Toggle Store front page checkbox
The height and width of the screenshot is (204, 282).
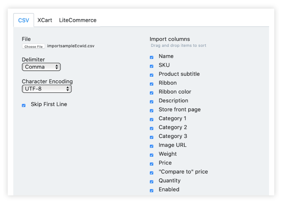coord(152,110)
